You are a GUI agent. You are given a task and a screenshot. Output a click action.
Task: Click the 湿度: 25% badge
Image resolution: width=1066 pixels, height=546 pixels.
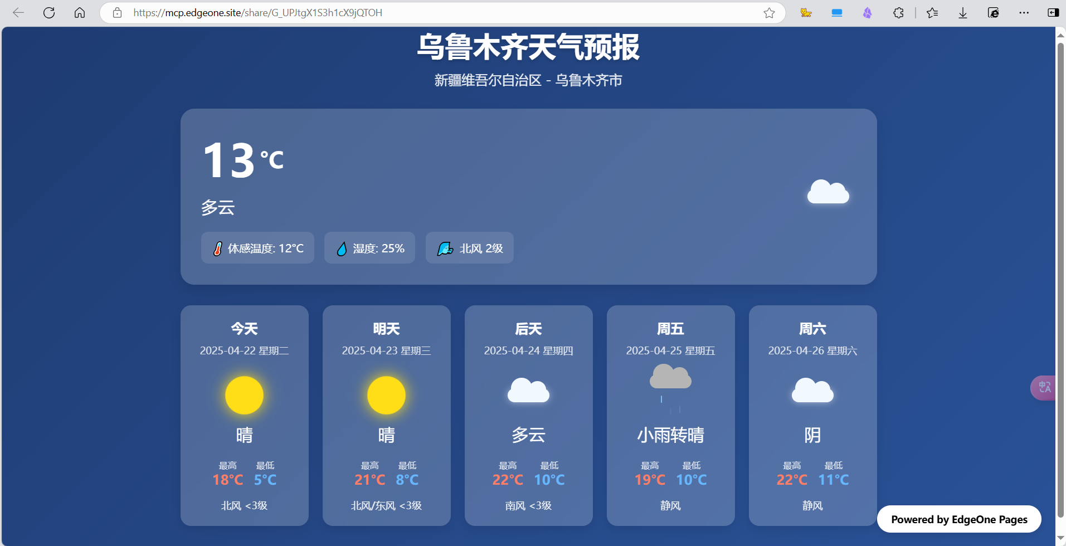point(369,248)
